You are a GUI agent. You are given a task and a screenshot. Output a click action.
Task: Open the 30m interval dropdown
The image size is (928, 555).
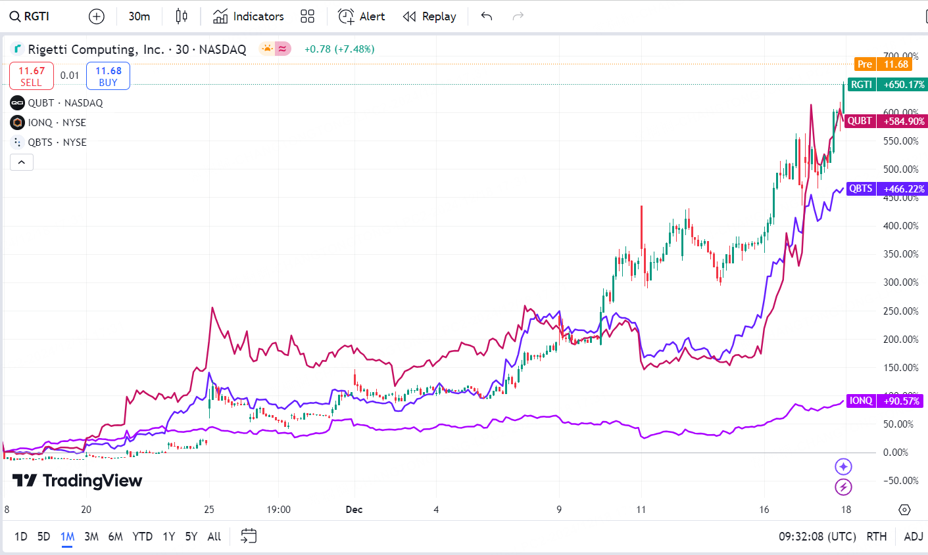(139, 16)
